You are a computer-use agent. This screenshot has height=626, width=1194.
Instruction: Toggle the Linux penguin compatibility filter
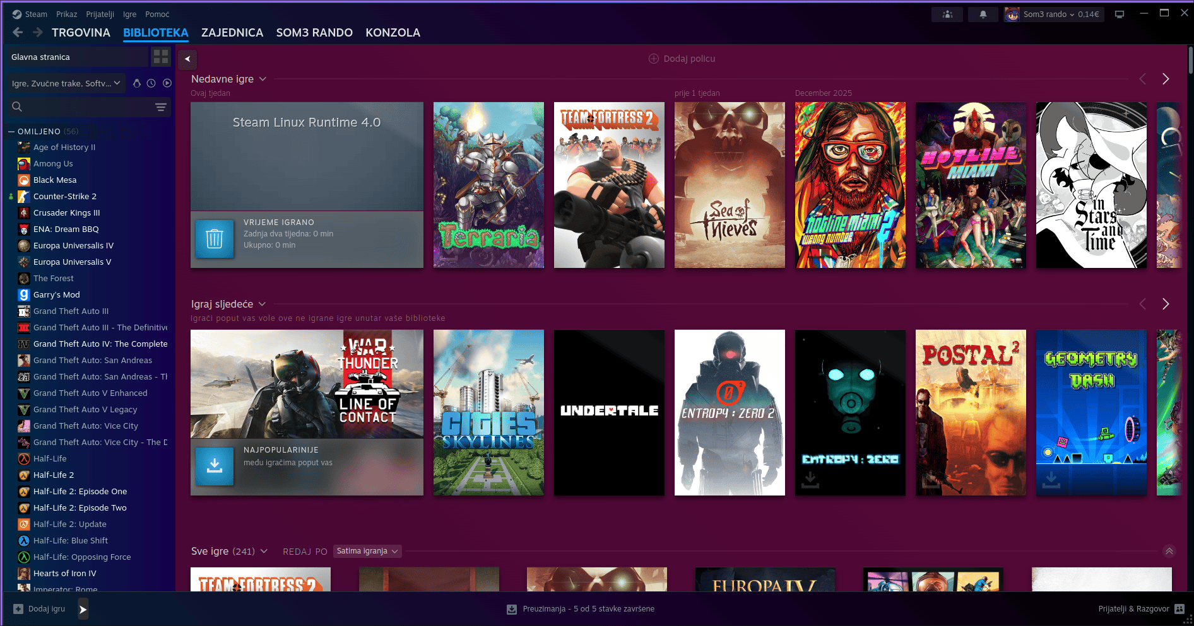(137, 83)
